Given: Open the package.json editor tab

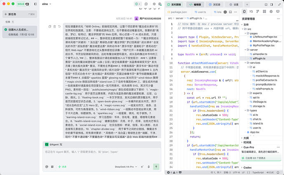Looking at the screenshot, I should click(177, 12).
